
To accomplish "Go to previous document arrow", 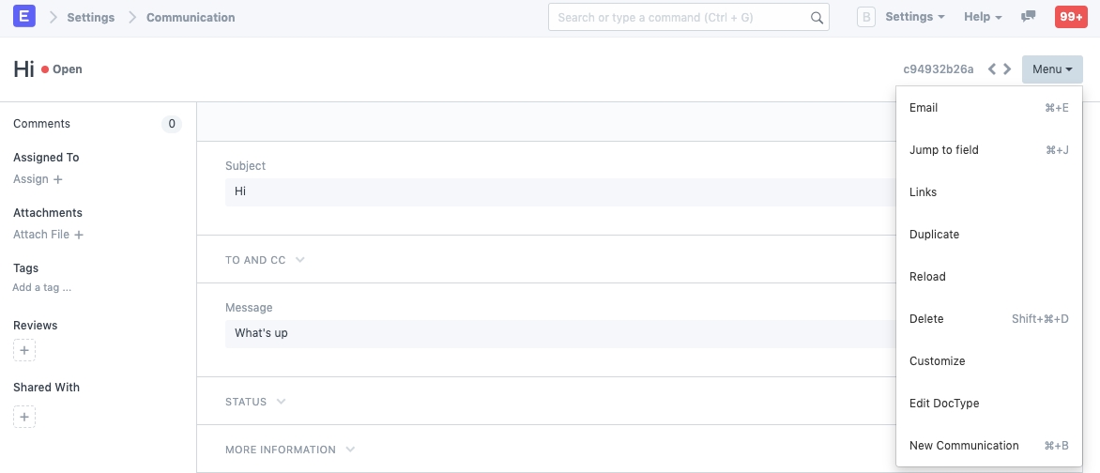I will [992, 69].
